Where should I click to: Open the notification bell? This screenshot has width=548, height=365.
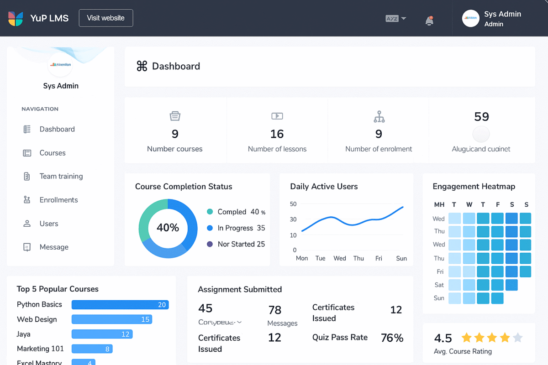[429, 21]
